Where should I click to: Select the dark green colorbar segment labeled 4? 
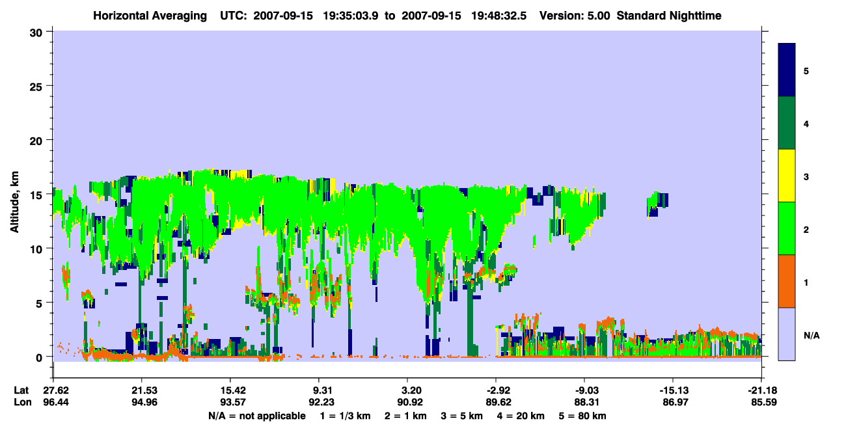[x=787, y=123]
